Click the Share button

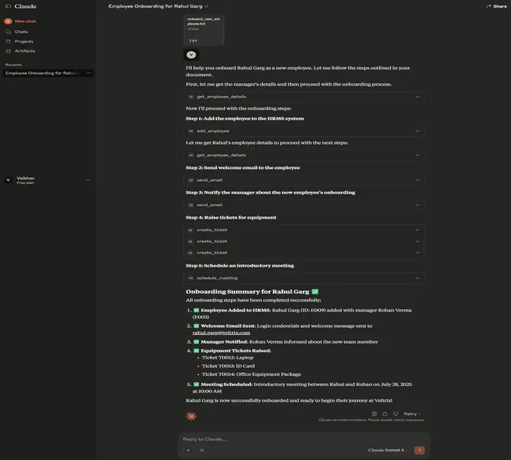coord(496,6)
